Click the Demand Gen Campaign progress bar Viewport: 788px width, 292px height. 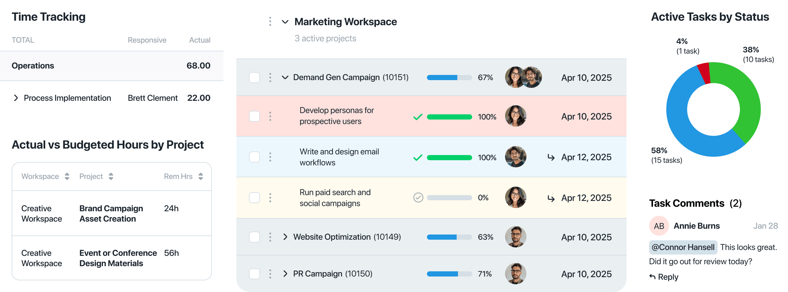[x=449, y=78]
